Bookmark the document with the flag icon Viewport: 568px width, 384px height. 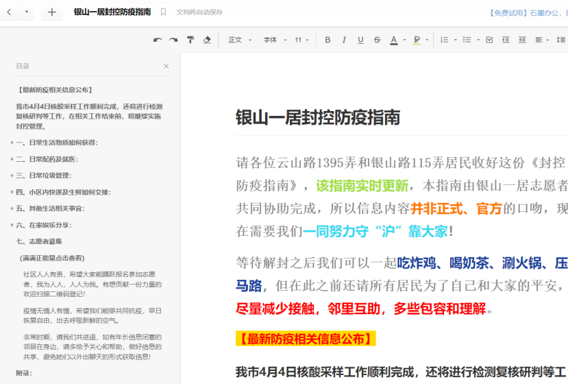[163, 12]
